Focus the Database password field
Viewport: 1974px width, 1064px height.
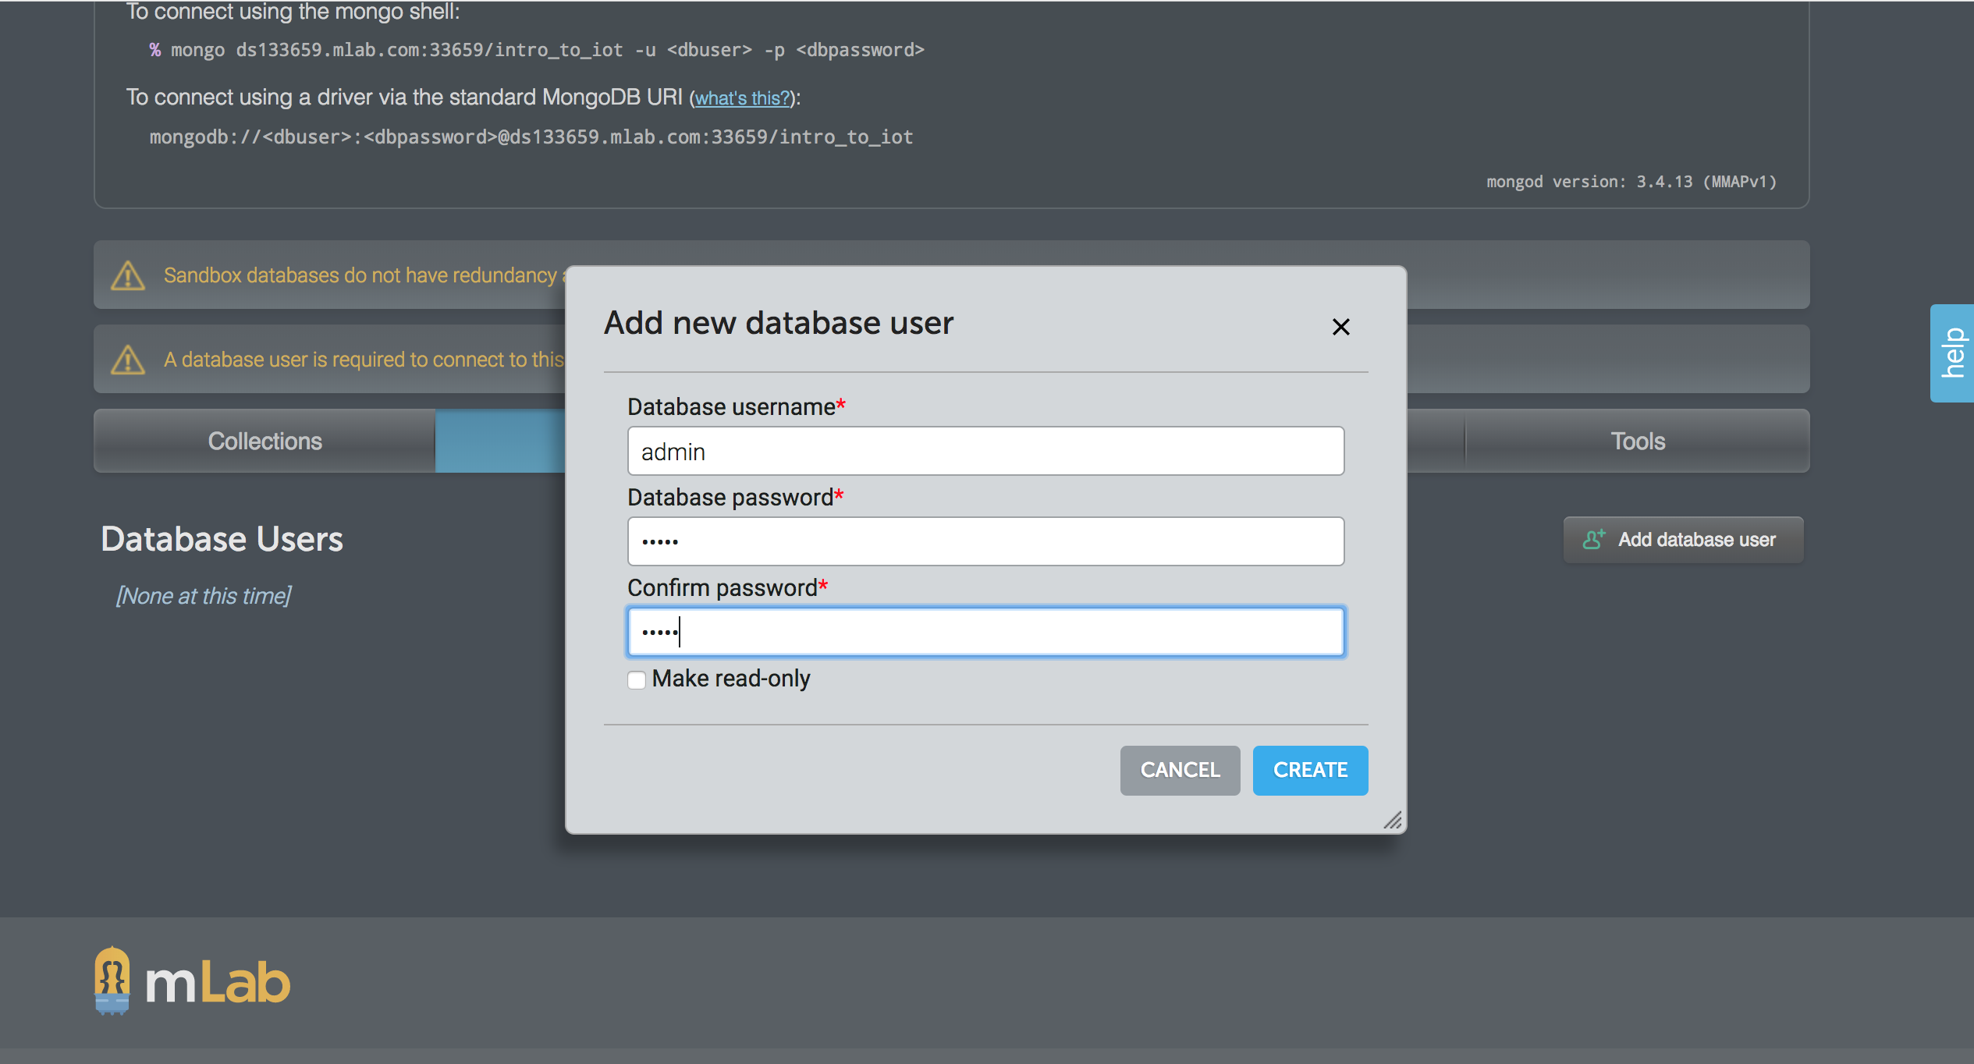click(x=985, y=541)
